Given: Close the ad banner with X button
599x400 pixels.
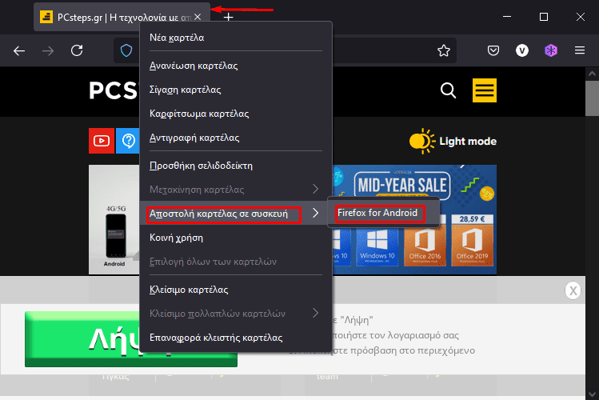Looking at the screenshot, I should click(x=573, y=290).
